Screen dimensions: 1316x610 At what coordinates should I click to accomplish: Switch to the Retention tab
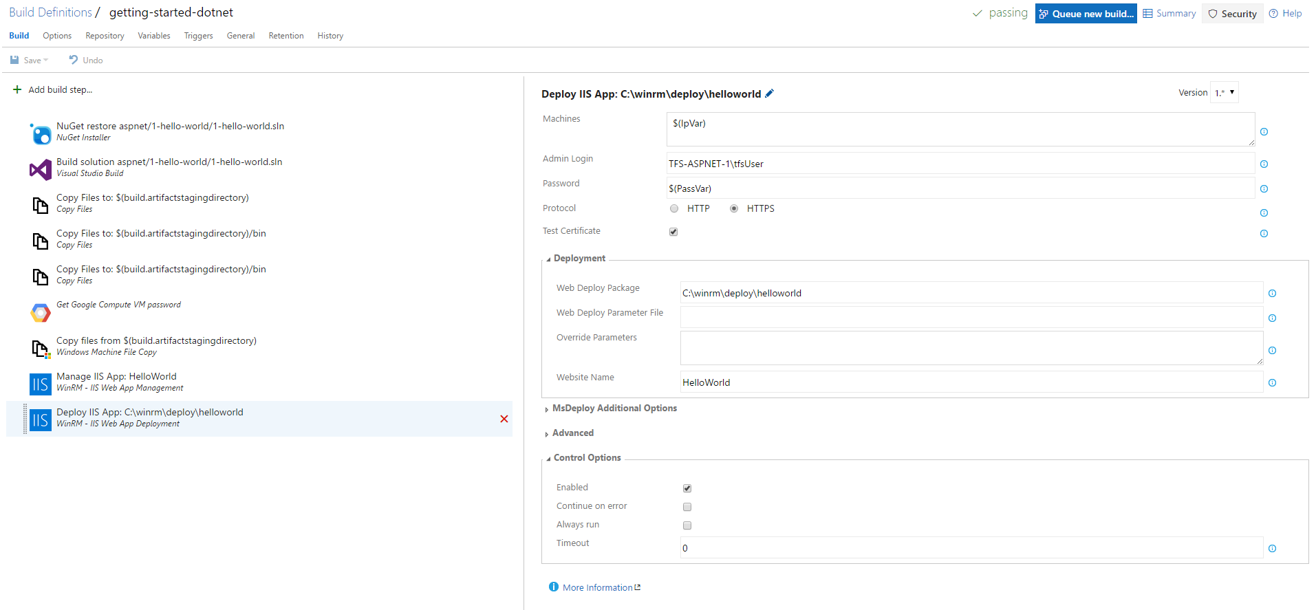(286, 36)
